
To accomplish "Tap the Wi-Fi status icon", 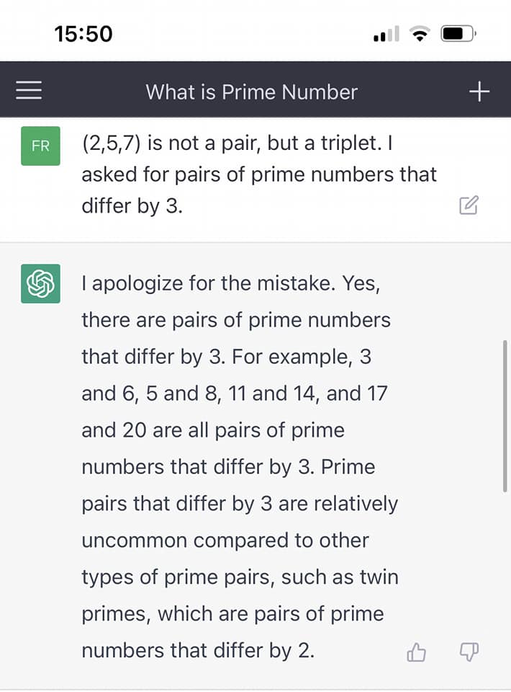I will (x=418, y=34).
